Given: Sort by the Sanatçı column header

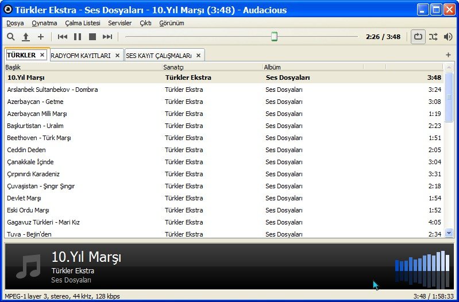Looking at the screenshot, I should point(213,67).
